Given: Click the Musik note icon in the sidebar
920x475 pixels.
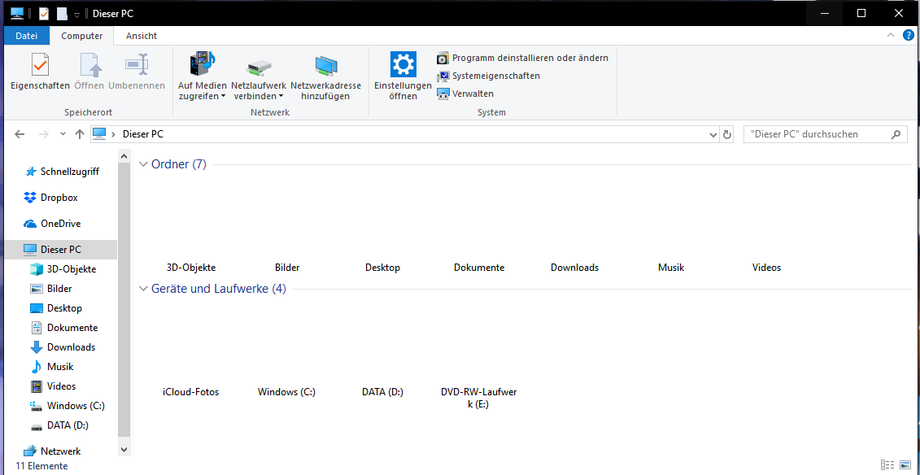Looking at the screenshot, I should 37,367.
